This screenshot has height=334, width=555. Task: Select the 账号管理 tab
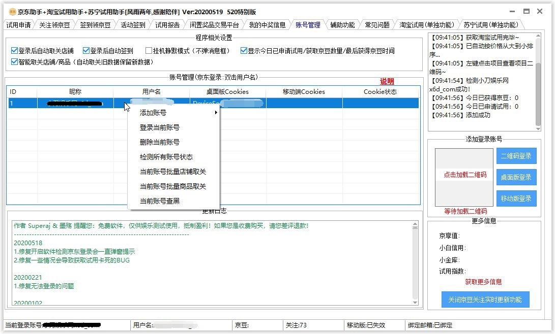pyautogui.click(x=308, y=25)
